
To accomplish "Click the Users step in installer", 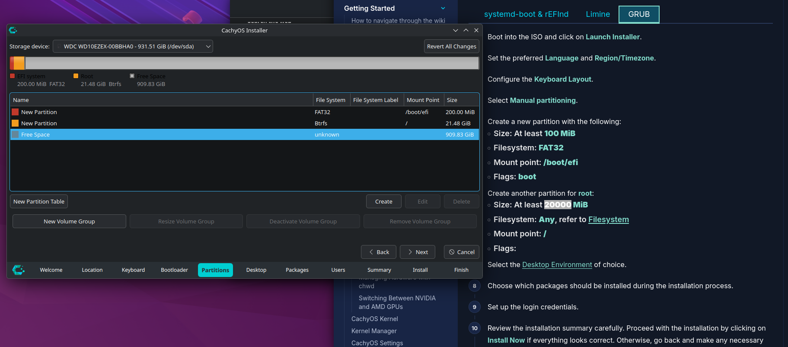I will coord(338,270).
